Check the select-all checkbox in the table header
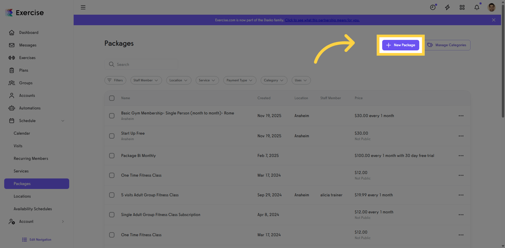Image resolution: width=505 pixels, height=248 pixels. (112, 98)
